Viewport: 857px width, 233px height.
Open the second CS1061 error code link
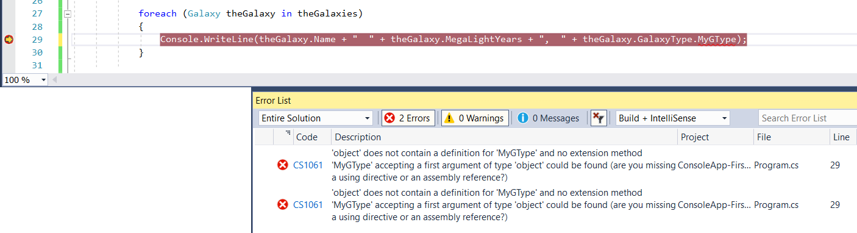tap(308, 205)
